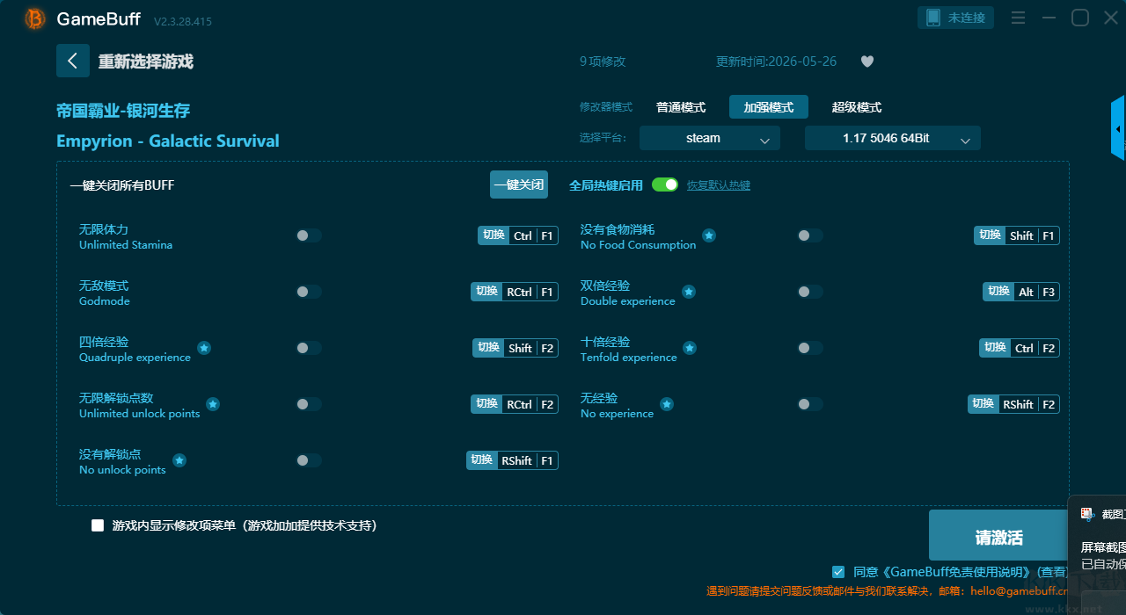This screenshot has height=615, width=1126.
Task: Edit the RCtrl F1 hotkey field
Action: click(530, 292)
